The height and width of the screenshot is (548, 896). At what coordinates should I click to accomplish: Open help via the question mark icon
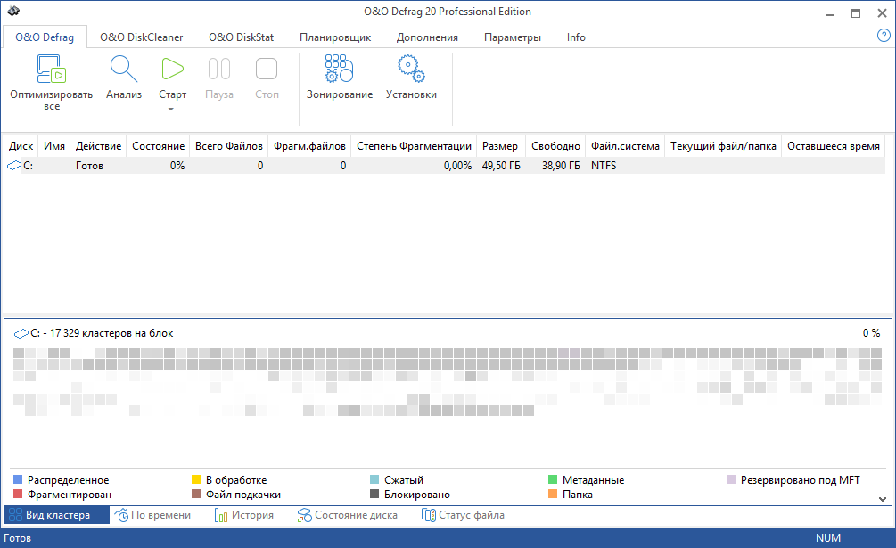tap(884, 36)
